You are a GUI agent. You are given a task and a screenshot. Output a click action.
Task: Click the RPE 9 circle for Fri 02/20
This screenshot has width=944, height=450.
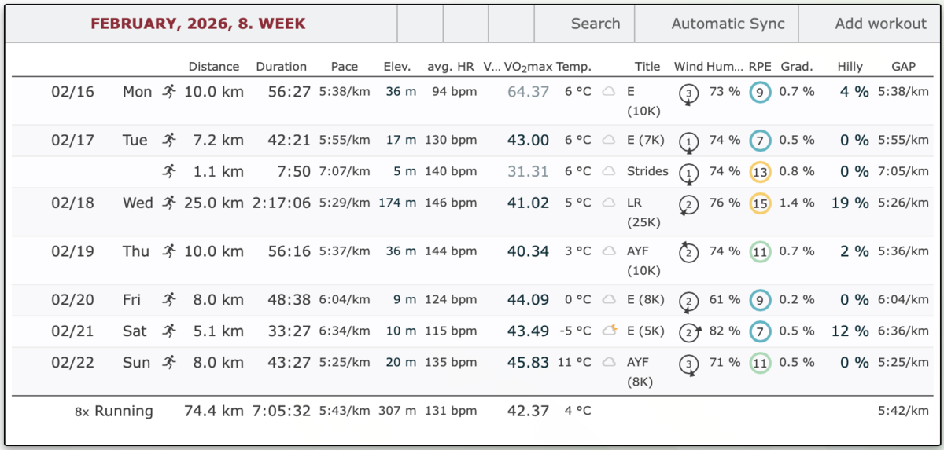(761, 300)
